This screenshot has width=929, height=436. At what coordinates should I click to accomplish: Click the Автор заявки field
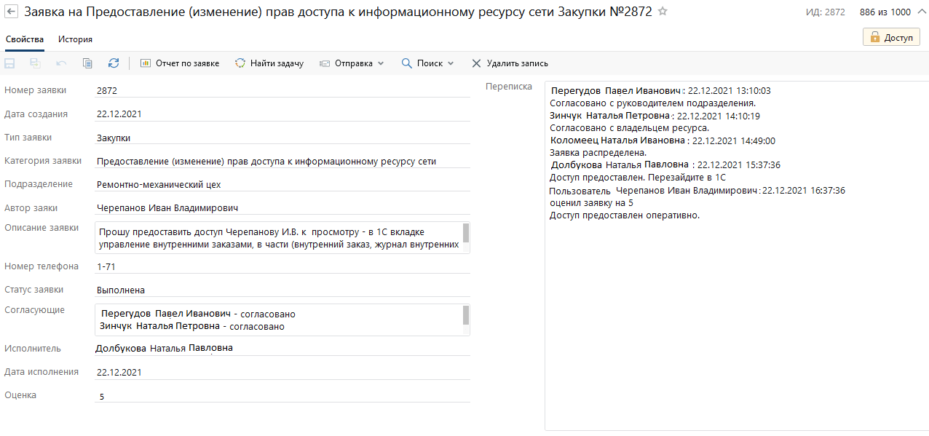tap(282, 208)
